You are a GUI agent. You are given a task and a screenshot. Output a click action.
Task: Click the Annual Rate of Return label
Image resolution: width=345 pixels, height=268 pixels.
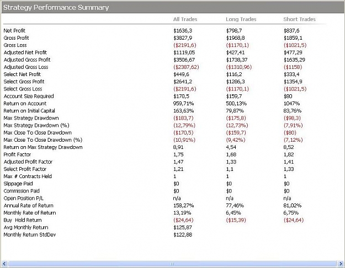click(28, 205)
